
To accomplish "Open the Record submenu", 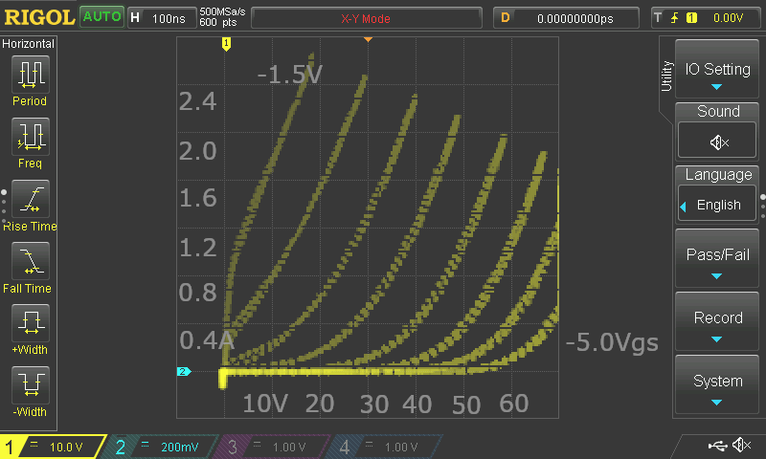I will click(x=717, y=321).
